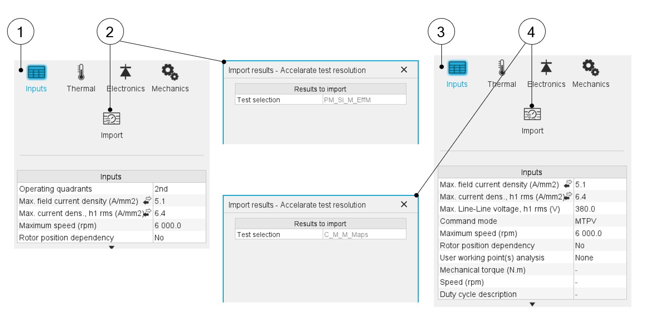Image resolution: width=650 pixels, height=318 pixels.
Task: Open Thermal settings in the panel with Operating quadrants
Action: (x=81, y=73)
